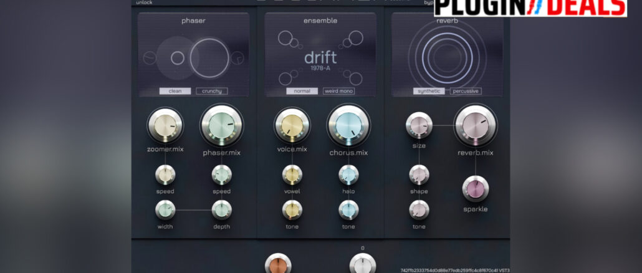Click the halo knob
Screen dimensions: 642x273
(349, 175)
